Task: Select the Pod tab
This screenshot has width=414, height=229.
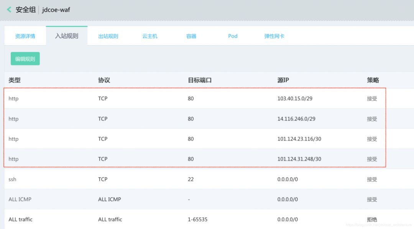Action: (x=232, y=36)
